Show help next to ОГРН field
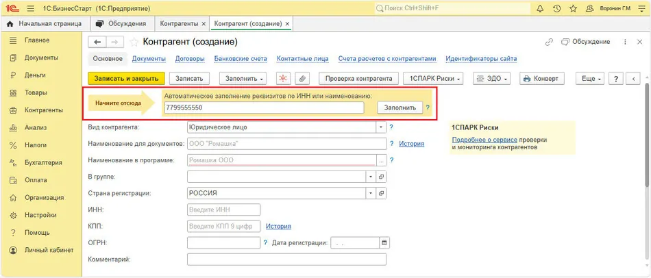651x278 pixels. [265, 242]
